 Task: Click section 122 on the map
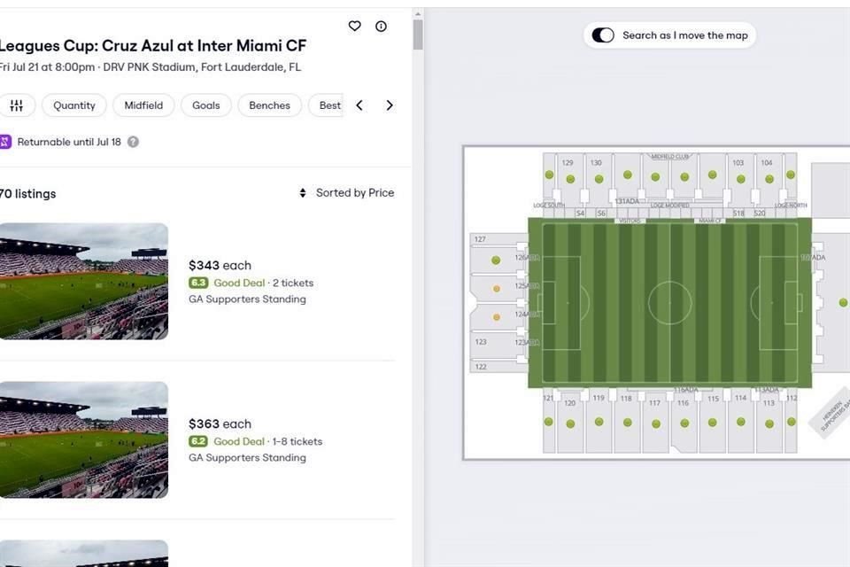(x=480, y=367)
